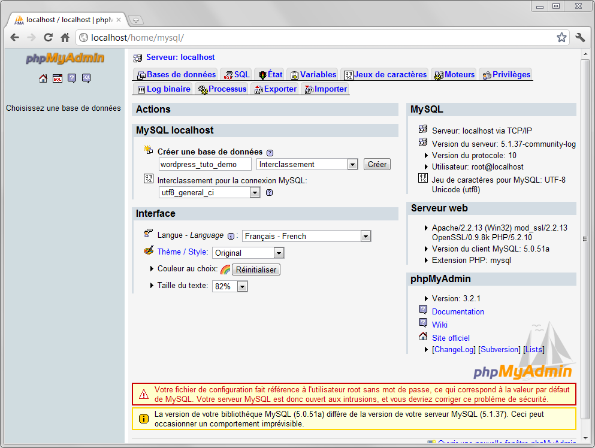The height and width of the screenshot is (448, 595).
Task: Open the browser wrench settings menu
Action: [580, 38]
